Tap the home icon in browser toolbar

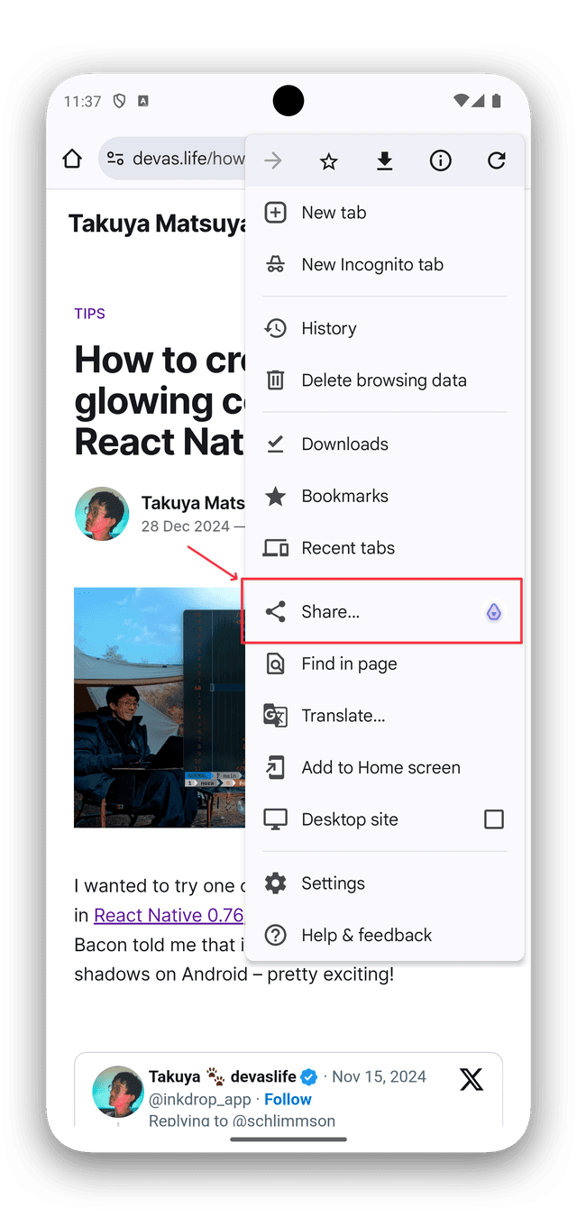pos(72,160)
